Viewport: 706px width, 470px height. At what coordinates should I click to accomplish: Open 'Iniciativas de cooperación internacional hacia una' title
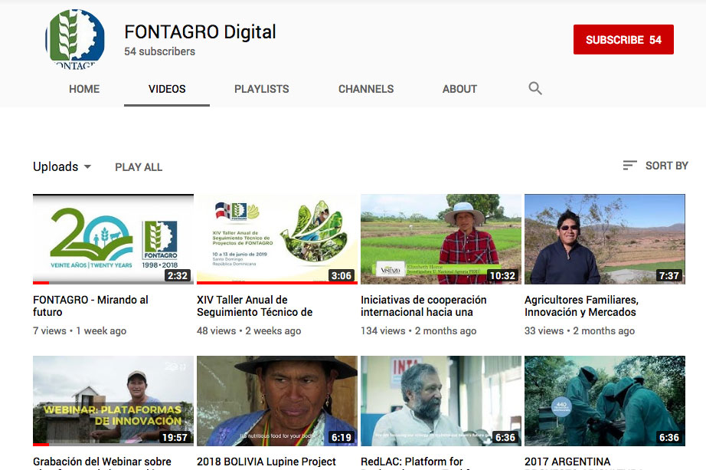pos(423,306)
